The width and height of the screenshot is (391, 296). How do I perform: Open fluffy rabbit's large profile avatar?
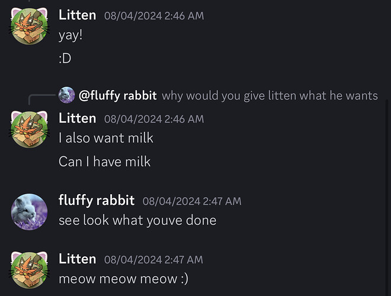click(x=29, y=212)
